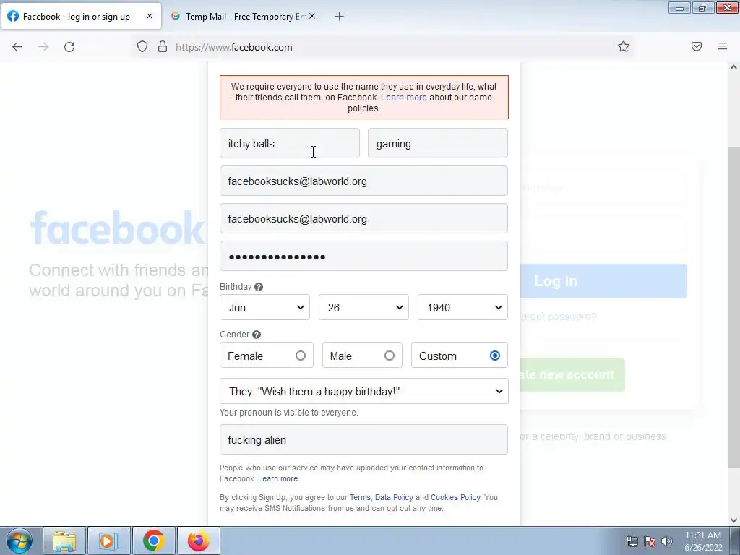Click the 'Your pronoun is visible to everyone.' text

[289, 413]
